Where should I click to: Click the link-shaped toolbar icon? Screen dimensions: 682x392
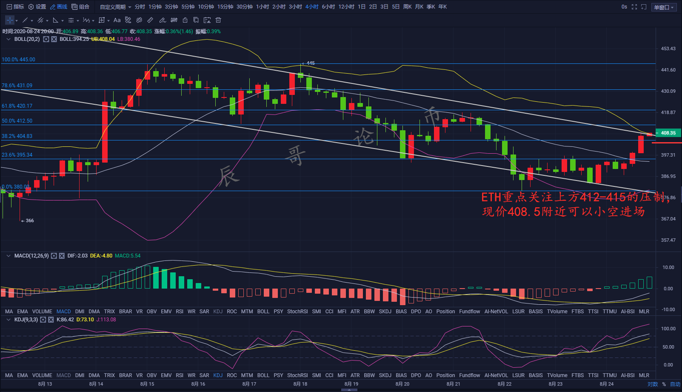pos(139,20)
